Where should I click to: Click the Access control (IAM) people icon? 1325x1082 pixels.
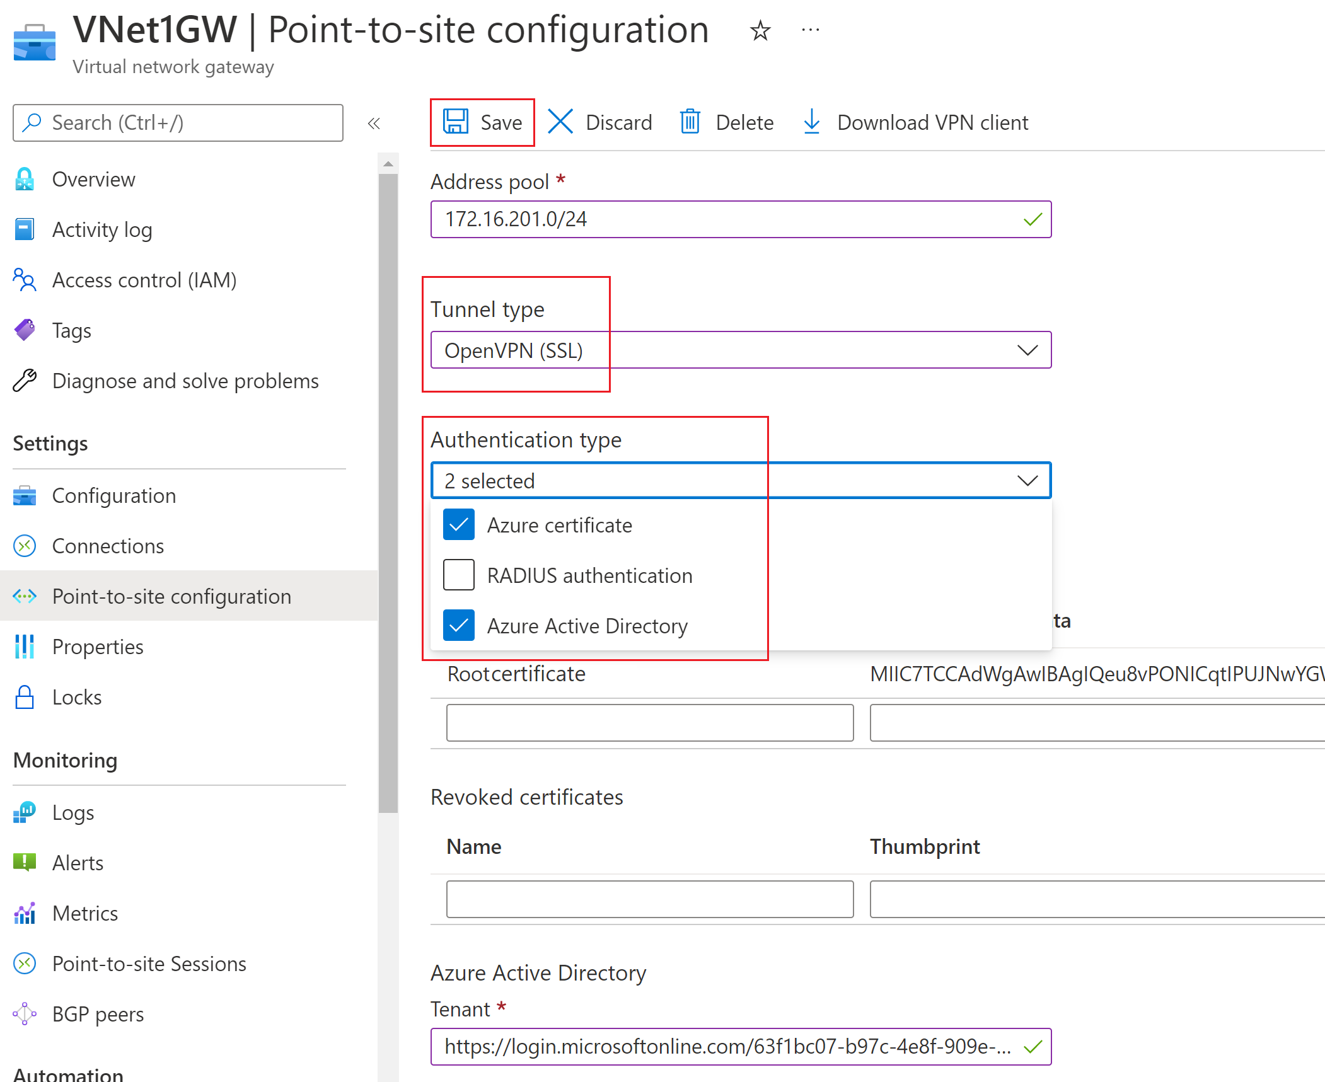[x=25, y=280]
